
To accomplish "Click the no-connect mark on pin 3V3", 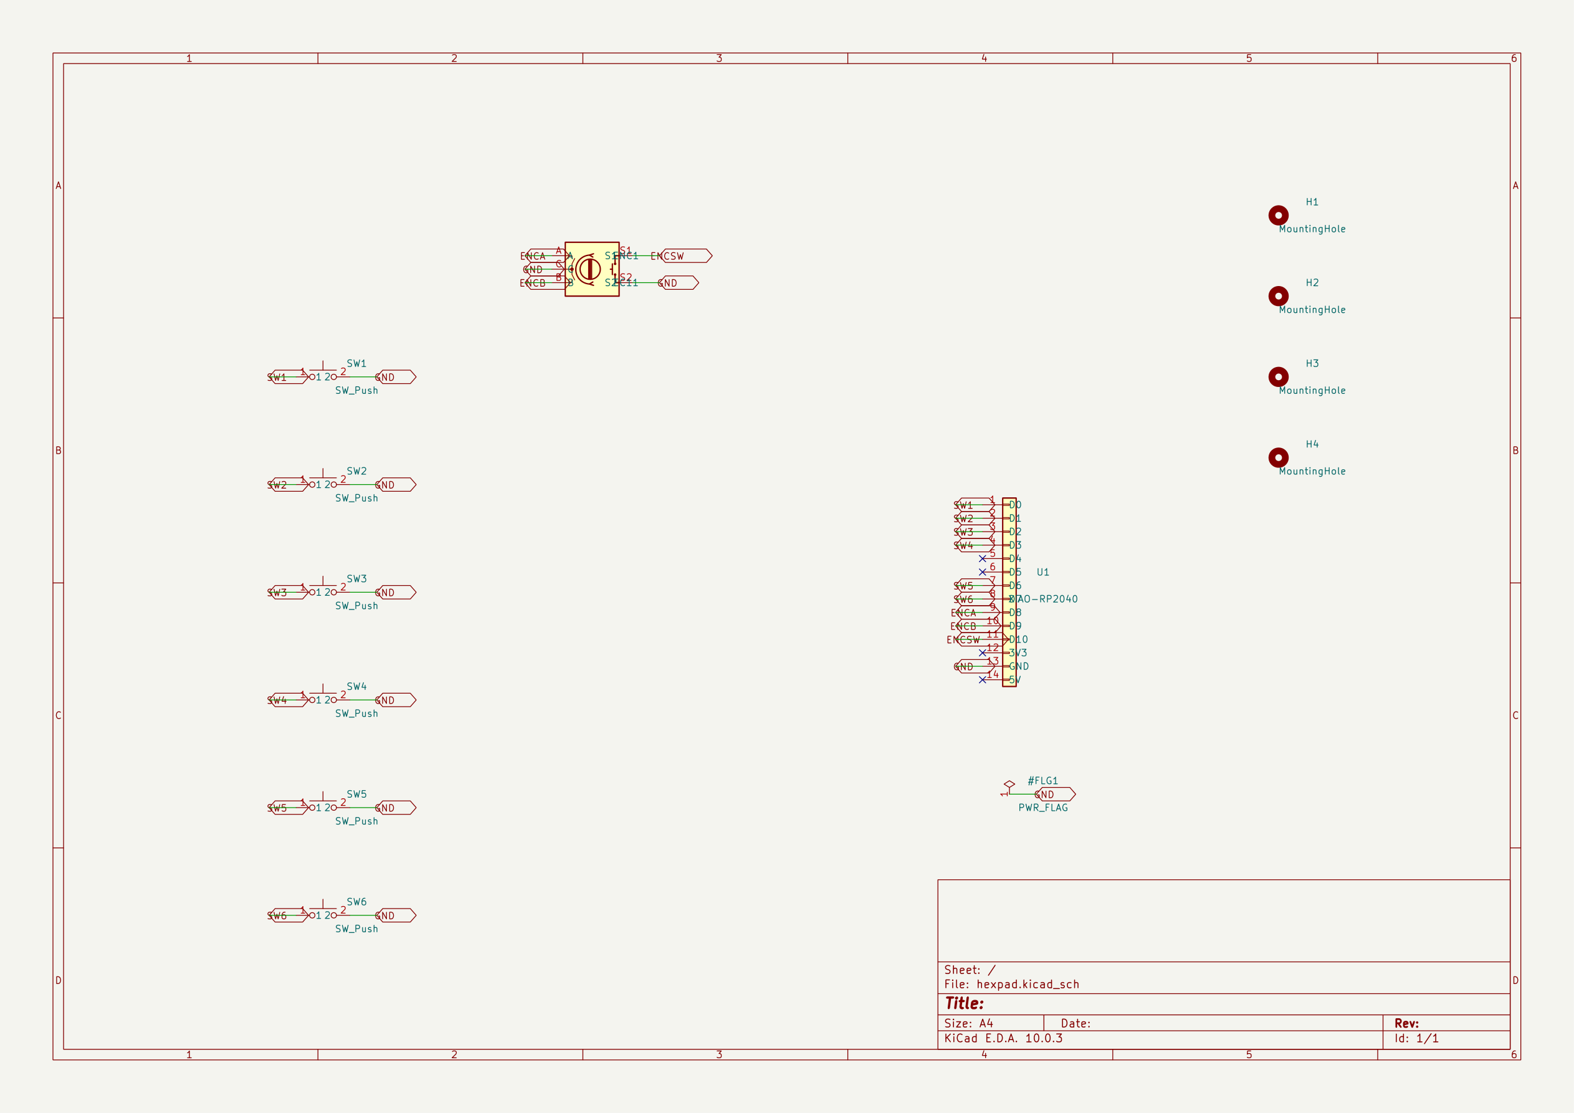I will (983, 653).
